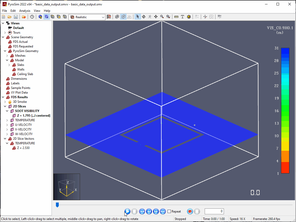The width and height of the screenshot is (296, 222).
Task: Select the running person Roam tool
Action: pyautogui.click(x=150, y=17)
